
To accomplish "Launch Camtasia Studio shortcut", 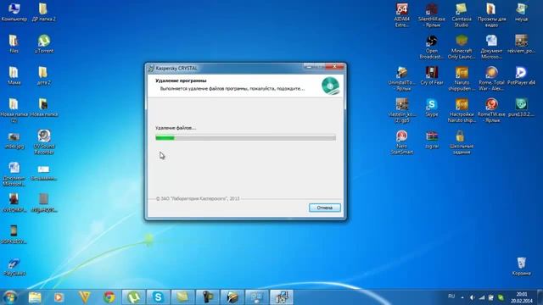I will [x=462, y=15].
